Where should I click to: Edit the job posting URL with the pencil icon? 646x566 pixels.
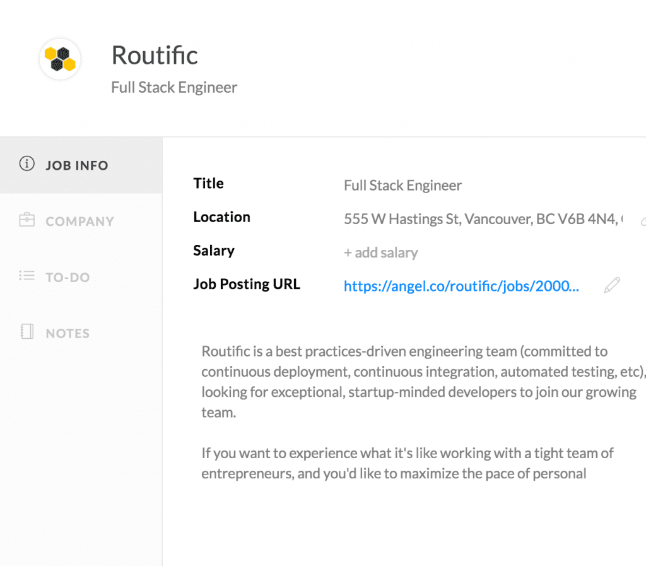(x=611, y=286)
